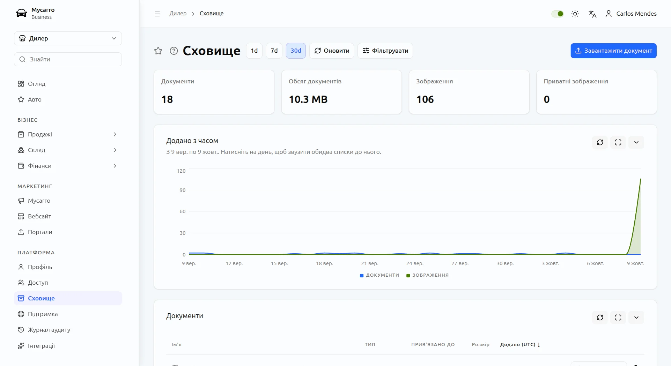Open the Фільтрувати filter button
Image resolution: width=671 pixels, height=366 pixels.
[385, 51]
